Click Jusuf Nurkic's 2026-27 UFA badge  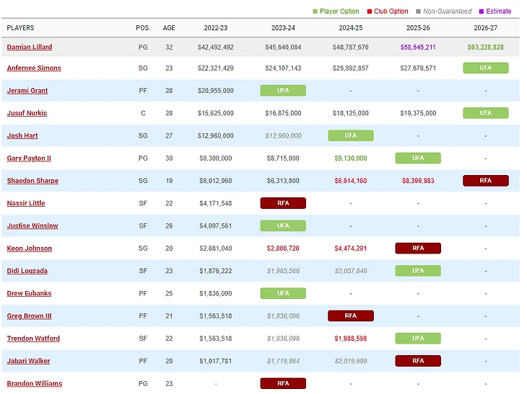pos(486,113)
